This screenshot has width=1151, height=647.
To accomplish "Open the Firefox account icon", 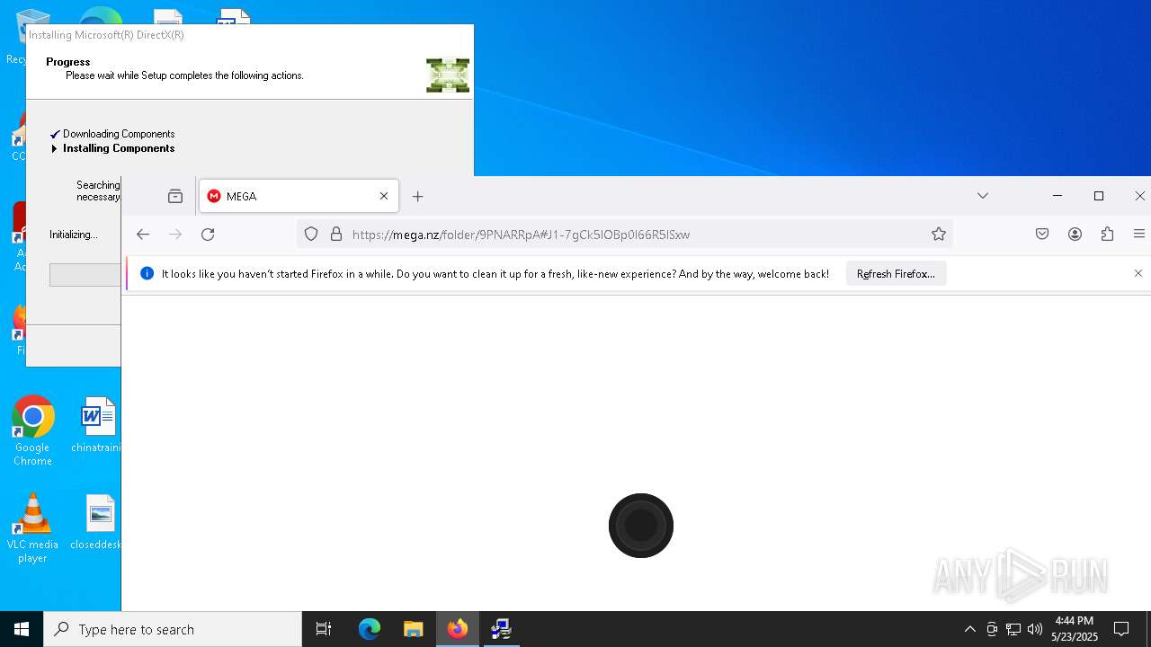I will (x=1075, y=235).
